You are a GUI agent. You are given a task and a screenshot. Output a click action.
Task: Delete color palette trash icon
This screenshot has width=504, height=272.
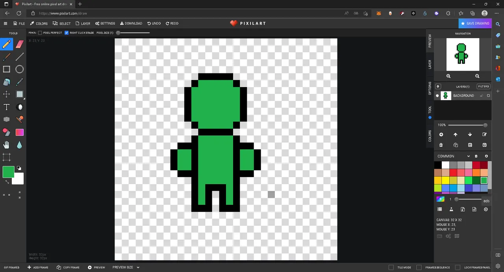point(476,156)
